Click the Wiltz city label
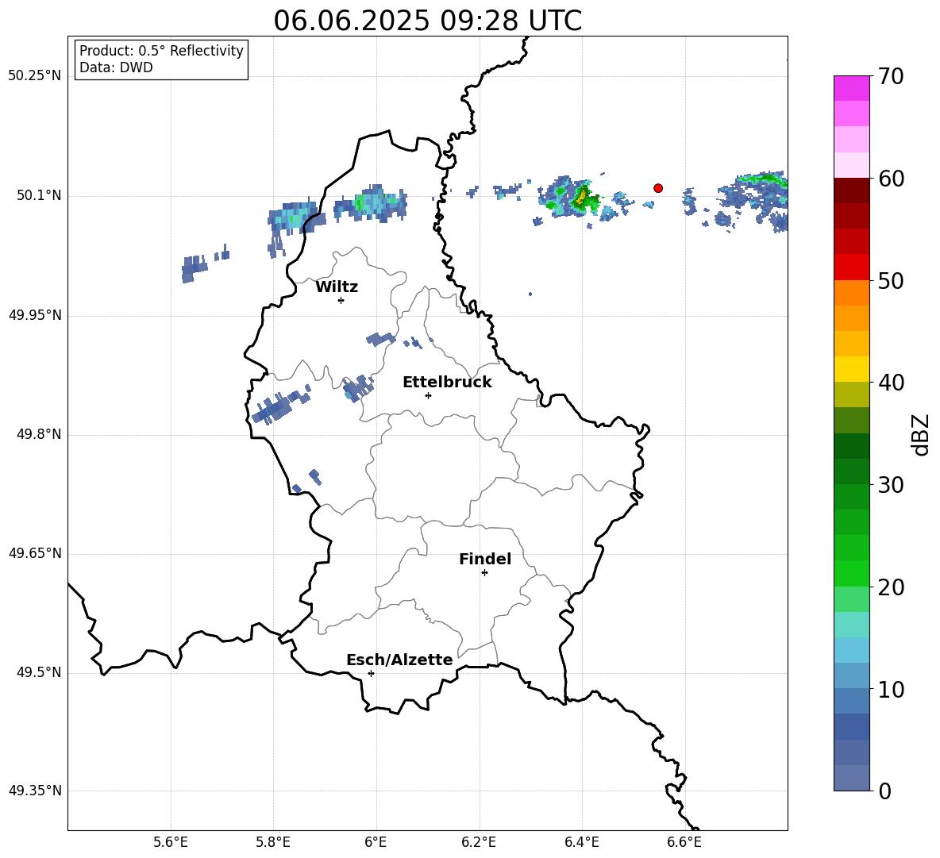 click(337, 287)
